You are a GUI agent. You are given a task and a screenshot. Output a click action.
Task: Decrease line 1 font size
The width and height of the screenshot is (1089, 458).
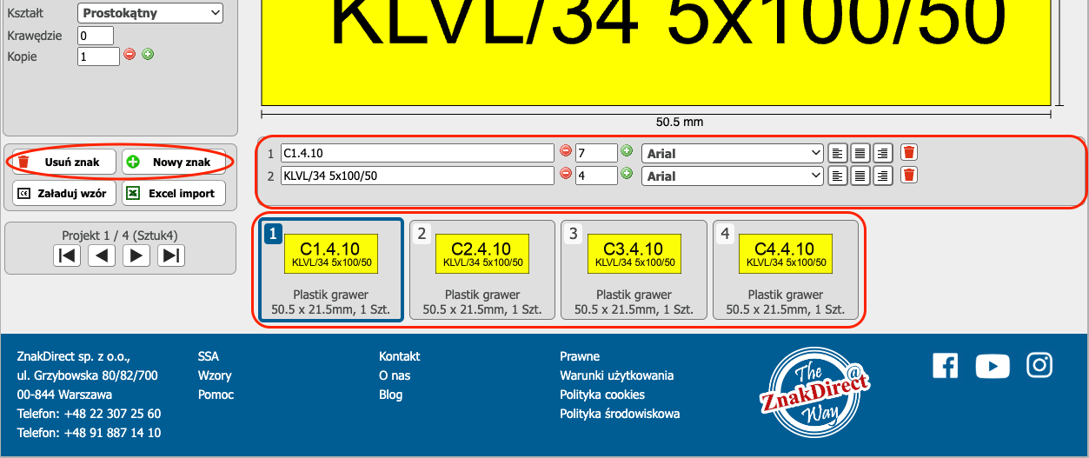pyautogui.click(x=565, y=152)
